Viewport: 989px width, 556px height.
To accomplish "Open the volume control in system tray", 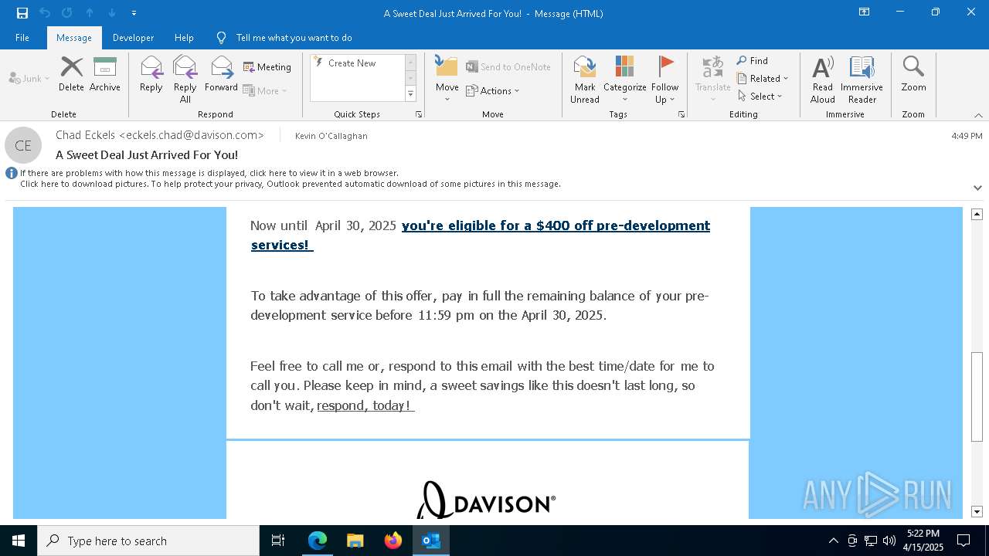I will [x=889, y=541].
